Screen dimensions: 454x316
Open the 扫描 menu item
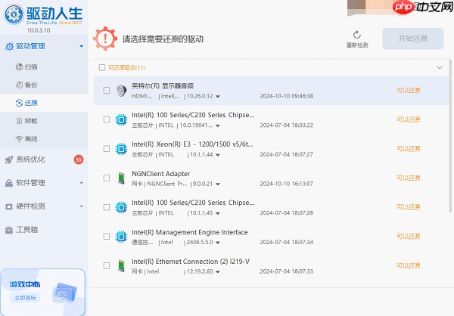point(44,67)
